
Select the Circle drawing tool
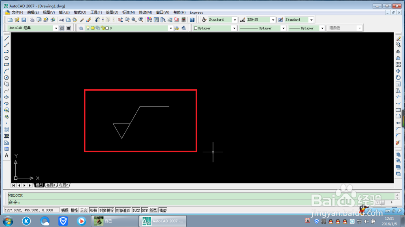click(6, 78)
